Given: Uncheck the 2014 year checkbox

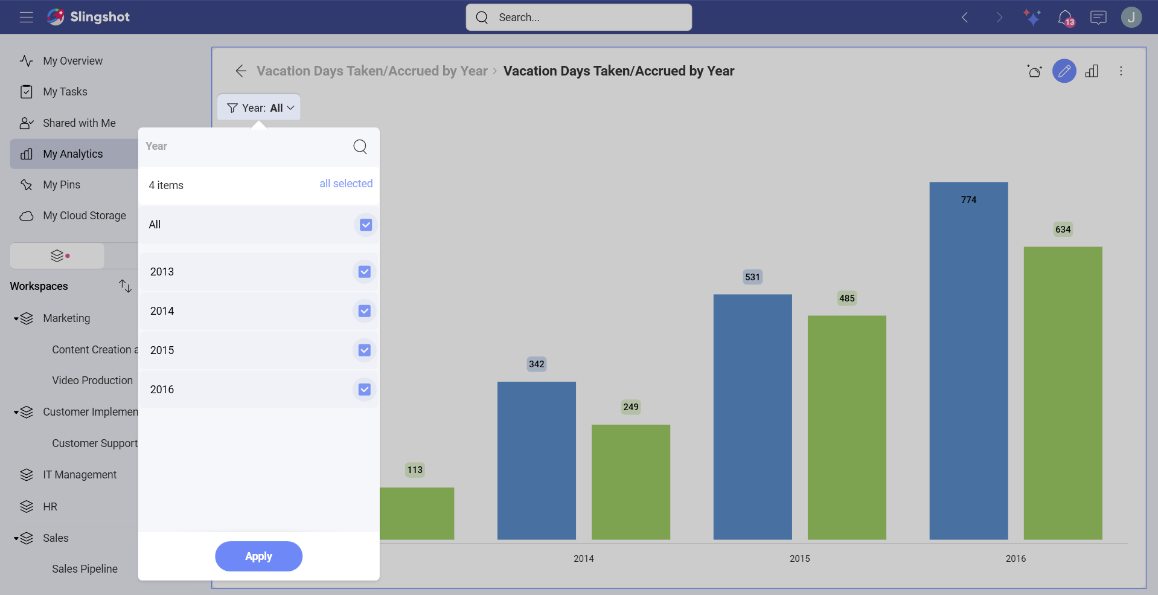Looking at the screenshot, I should click(365, 311).
